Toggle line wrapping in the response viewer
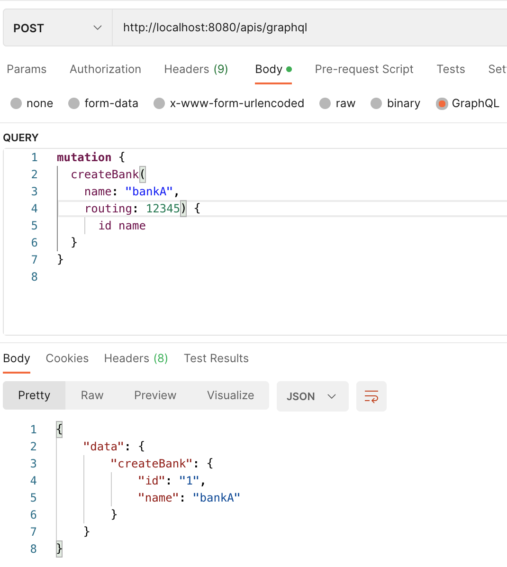 (371, 396)
